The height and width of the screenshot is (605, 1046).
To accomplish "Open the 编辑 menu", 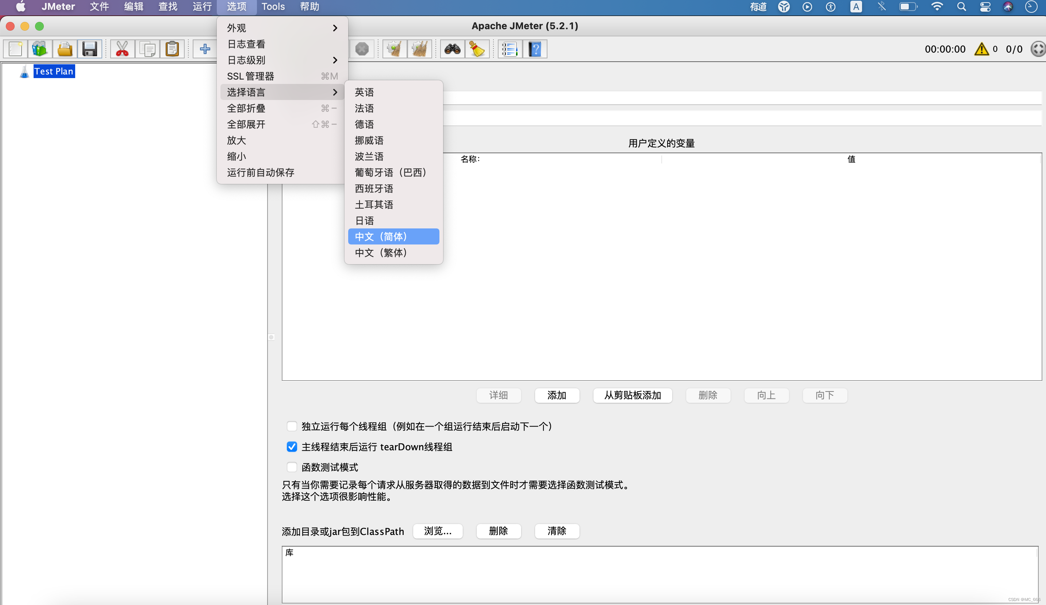I will 134,7.
